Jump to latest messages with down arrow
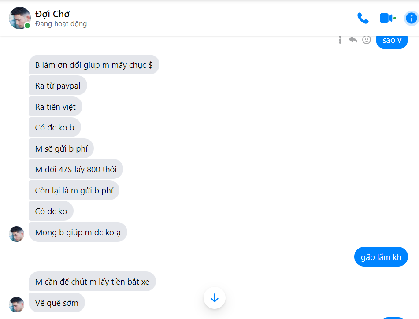This screenshot has height=319, width=419. 215,298
